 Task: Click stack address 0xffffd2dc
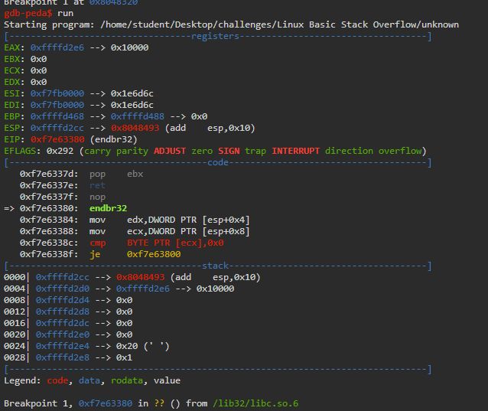click(x=63, y=323)
